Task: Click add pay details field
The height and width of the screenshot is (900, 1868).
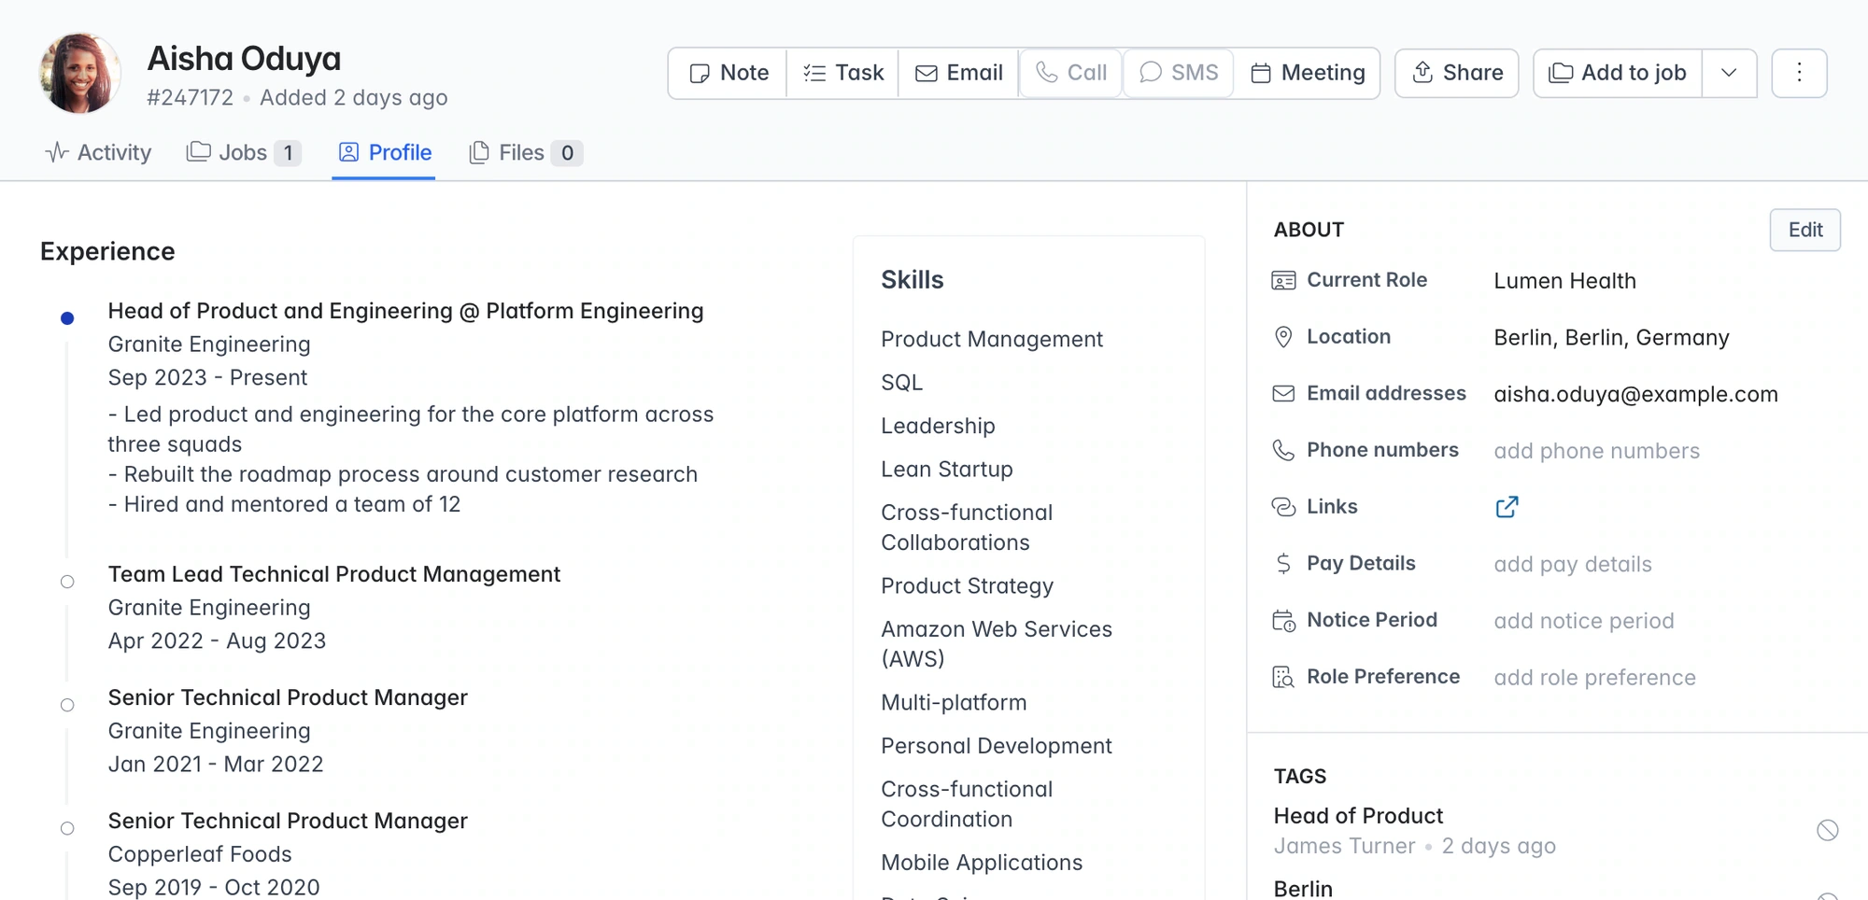Action: (x=1572, y=564)
